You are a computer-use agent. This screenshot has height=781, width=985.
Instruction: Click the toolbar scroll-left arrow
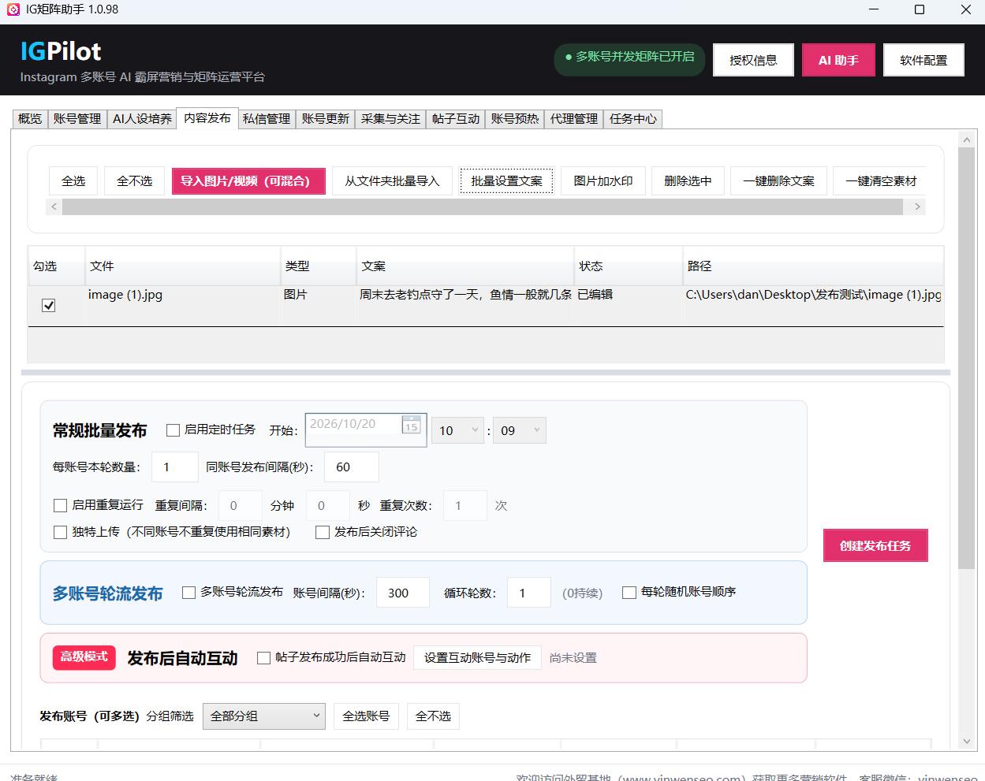click(x=54, y=206)
